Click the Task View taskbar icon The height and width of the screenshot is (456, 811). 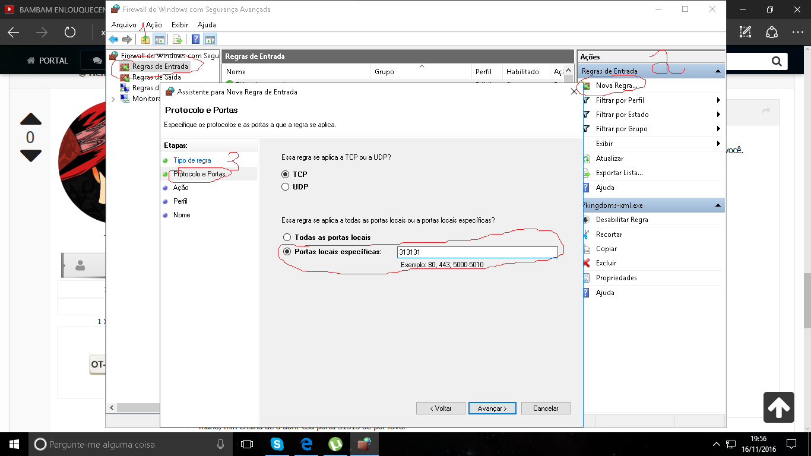(x=247, y=444)
